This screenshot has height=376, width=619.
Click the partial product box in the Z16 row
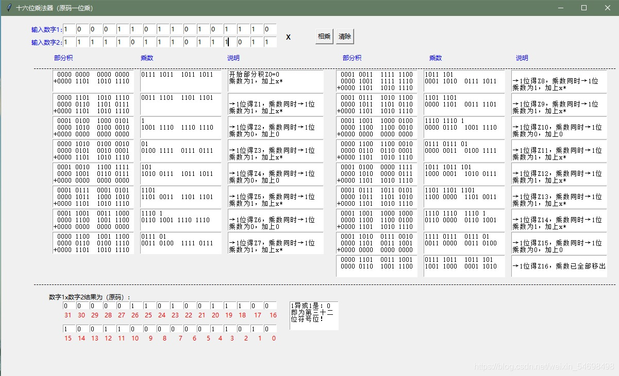pyautogui.click(x=376, y=266)
